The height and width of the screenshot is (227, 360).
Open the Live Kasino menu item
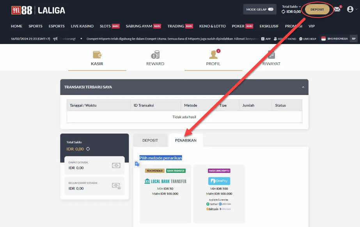coord(82,26)
